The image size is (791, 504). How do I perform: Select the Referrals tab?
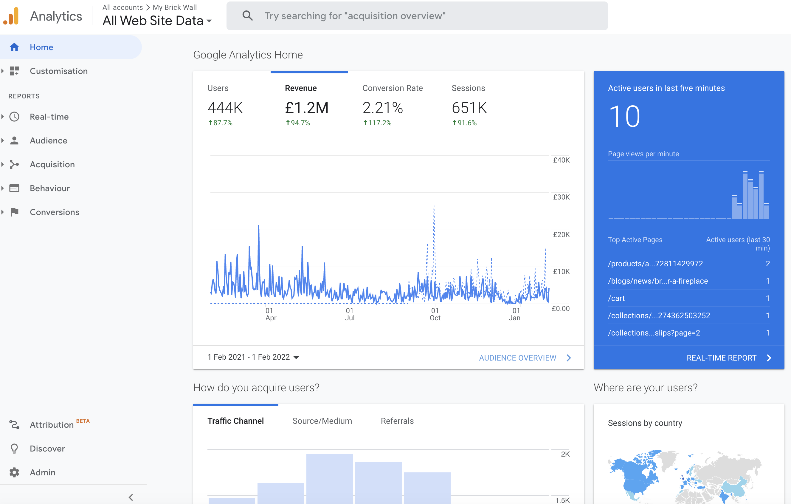tap(397, 421)
